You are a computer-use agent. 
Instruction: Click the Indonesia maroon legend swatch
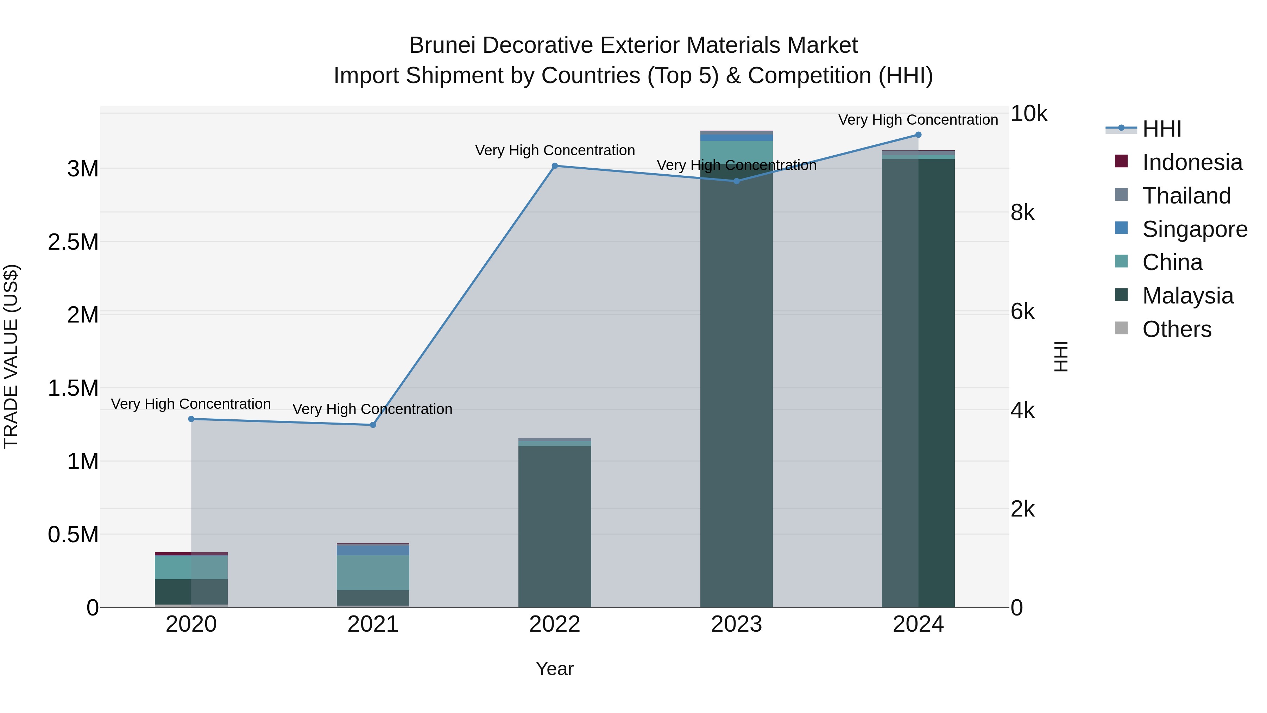tap(1121, 161)
